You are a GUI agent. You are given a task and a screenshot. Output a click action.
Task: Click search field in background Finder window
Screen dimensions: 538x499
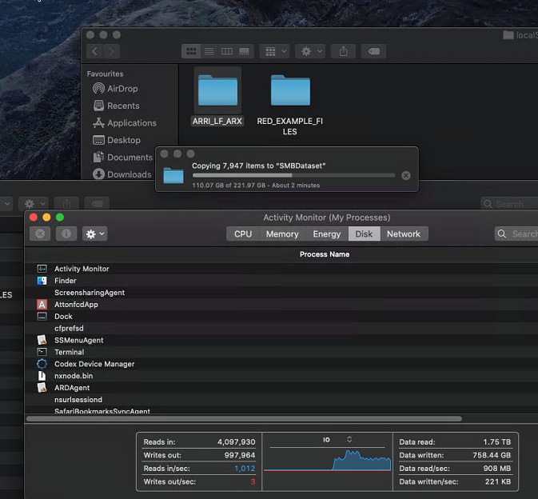tap(509, 204)
